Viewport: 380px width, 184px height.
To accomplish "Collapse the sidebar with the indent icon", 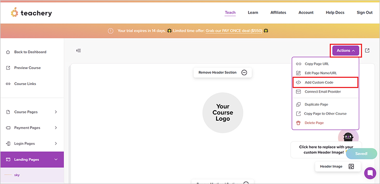I will point(78,51).
